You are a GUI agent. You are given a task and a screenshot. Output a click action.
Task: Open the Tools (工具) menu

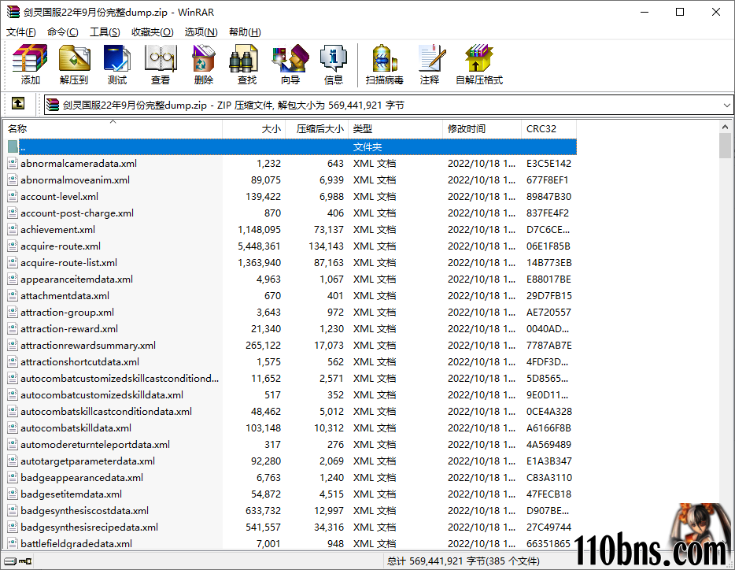pos(105,32)
